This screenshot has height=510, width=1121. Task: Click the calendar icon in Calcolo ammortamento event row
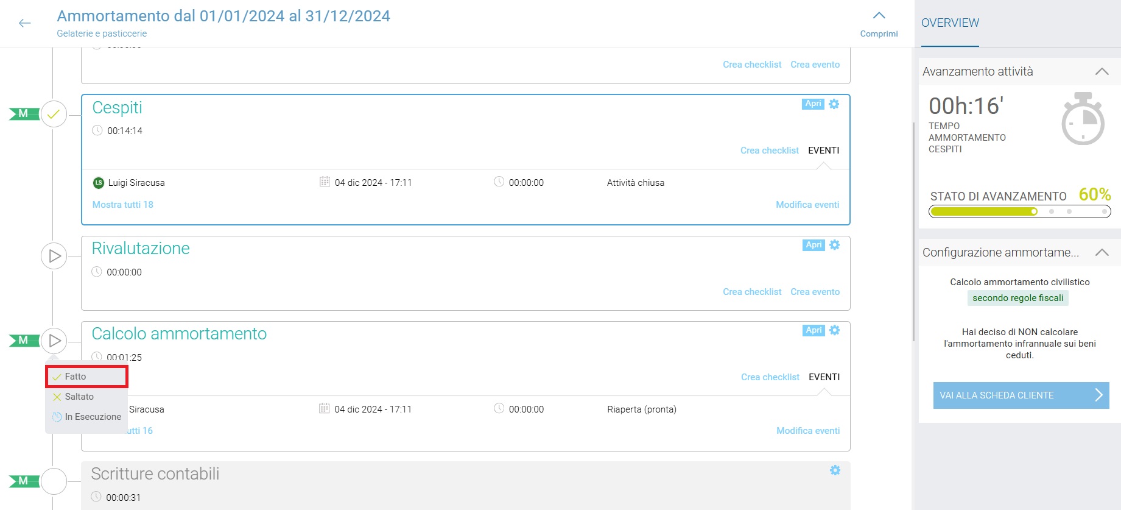click(x=325, y=408)
